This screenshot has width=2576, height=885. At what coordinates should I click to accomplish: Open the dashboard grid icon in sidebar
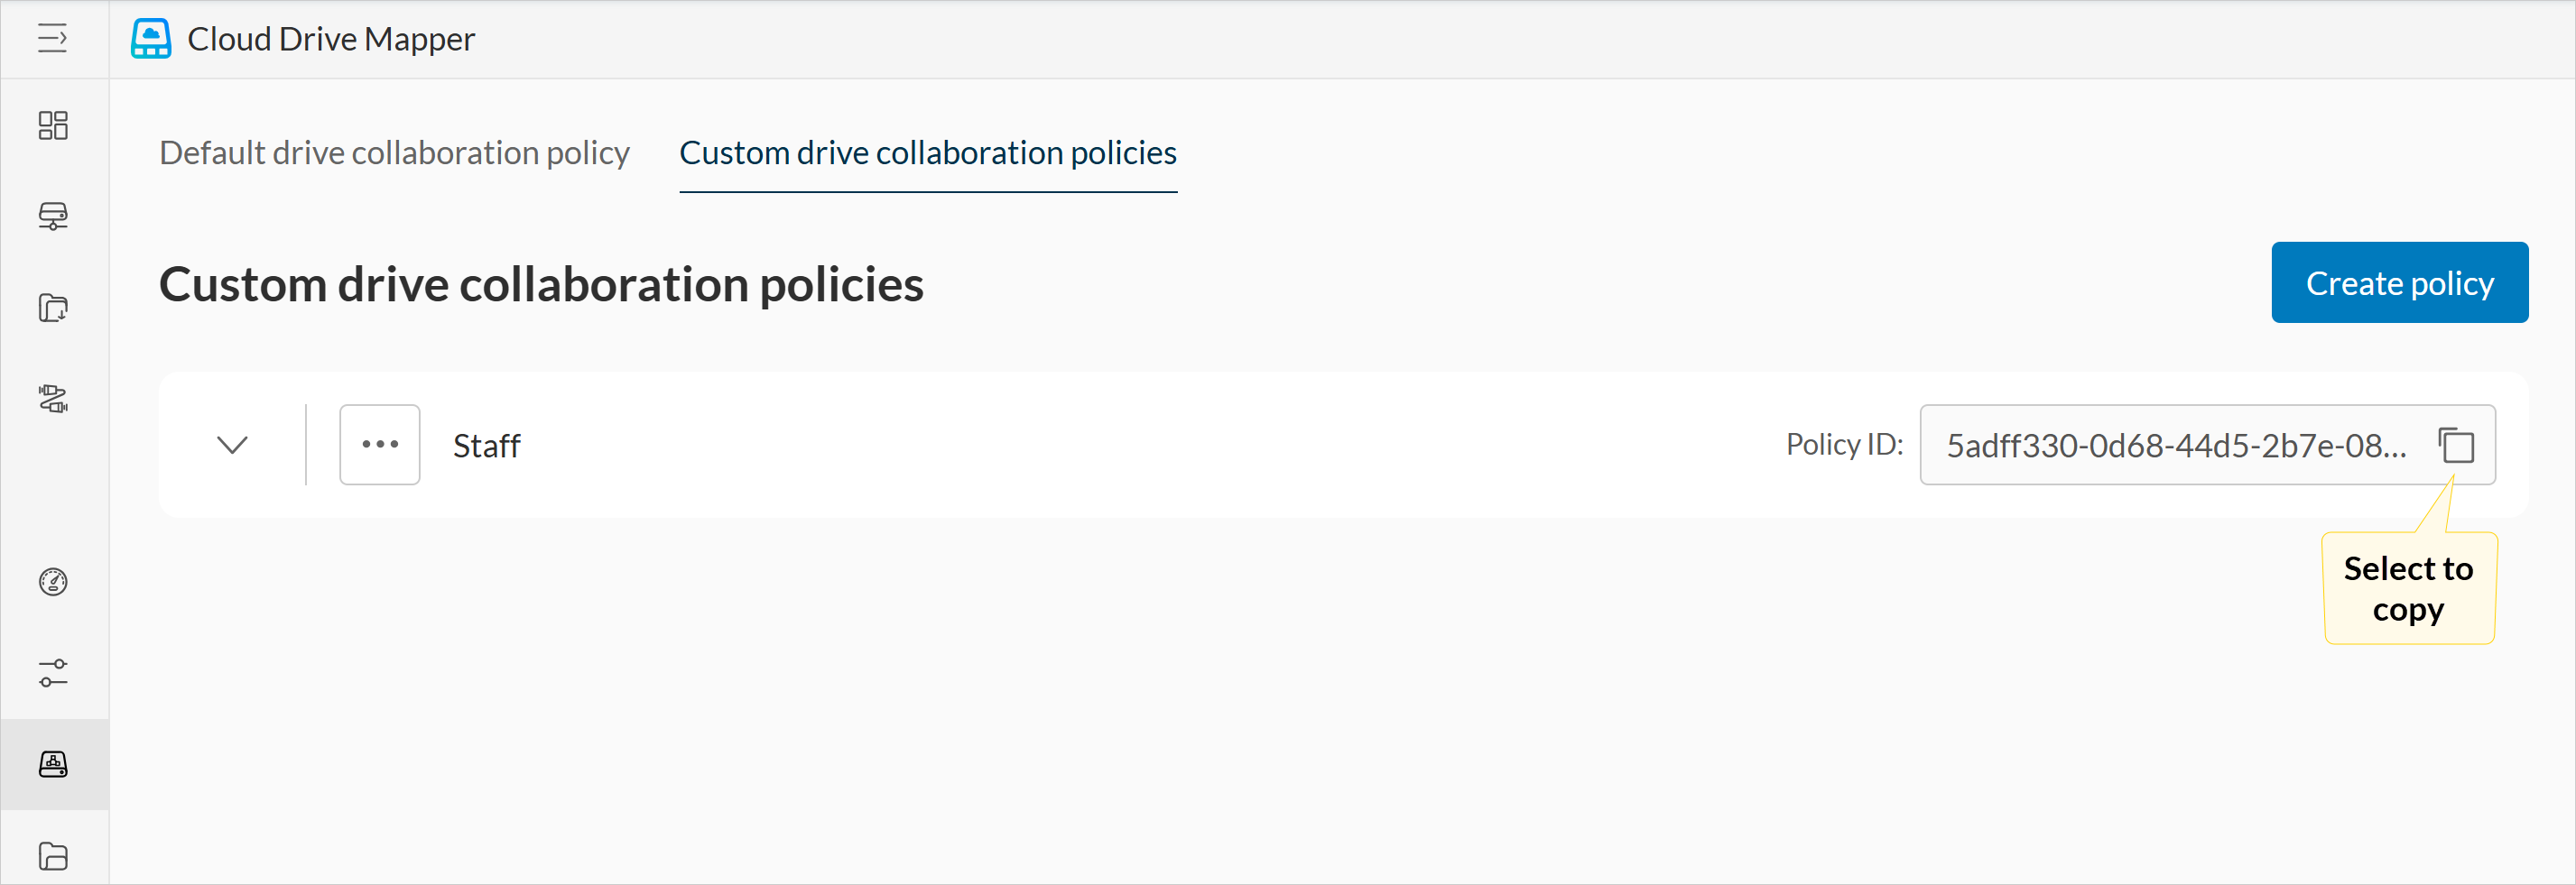pos(53,125)
